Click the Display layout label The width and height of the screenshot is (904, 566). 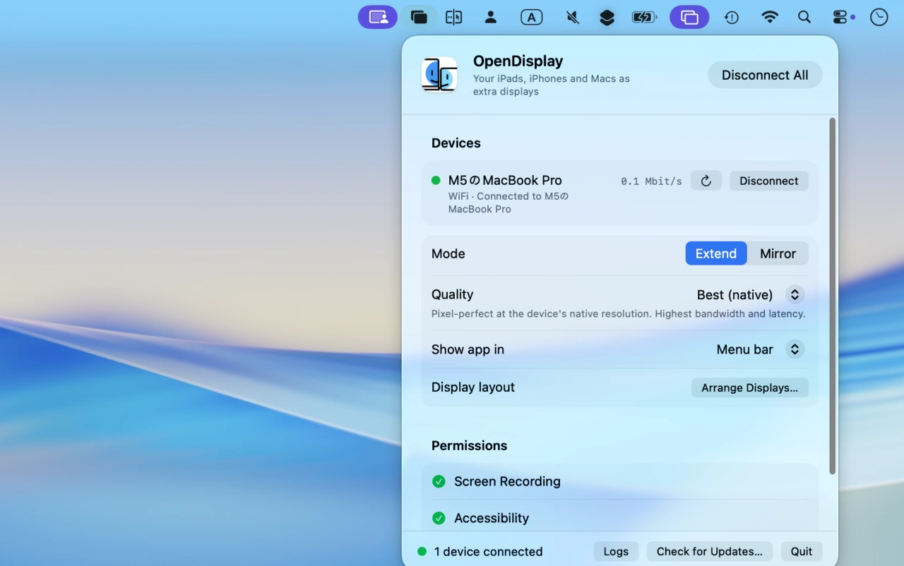472,387
